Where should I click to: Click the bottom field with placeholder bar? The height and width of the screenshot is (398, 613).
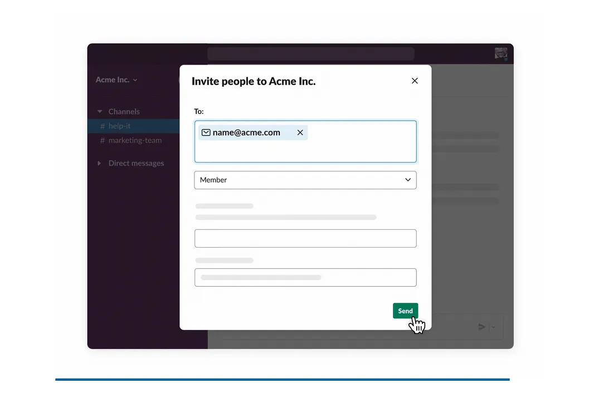(x=305, y=277)
